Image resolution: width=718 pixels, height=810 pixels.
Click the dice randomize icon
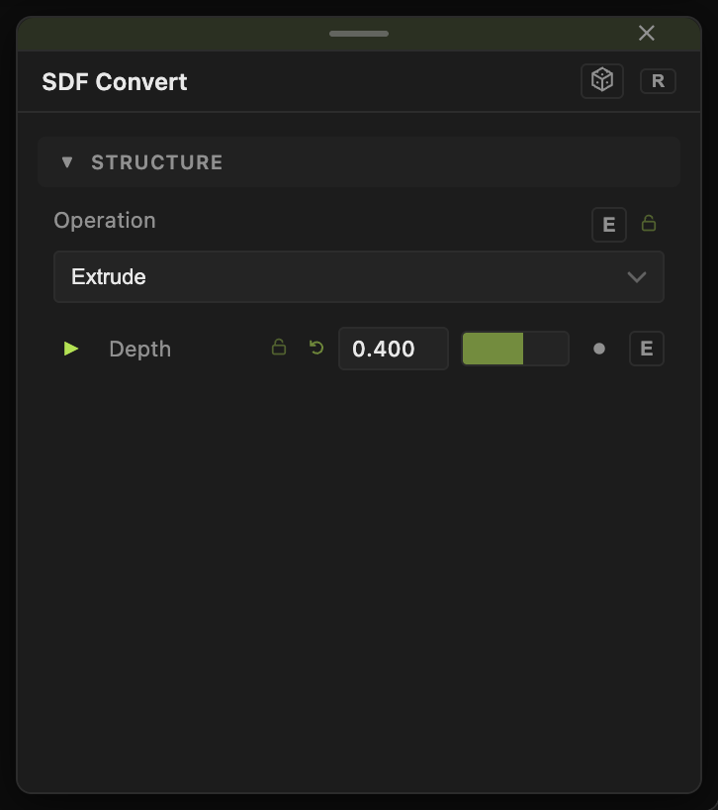(x=602, y=81)
